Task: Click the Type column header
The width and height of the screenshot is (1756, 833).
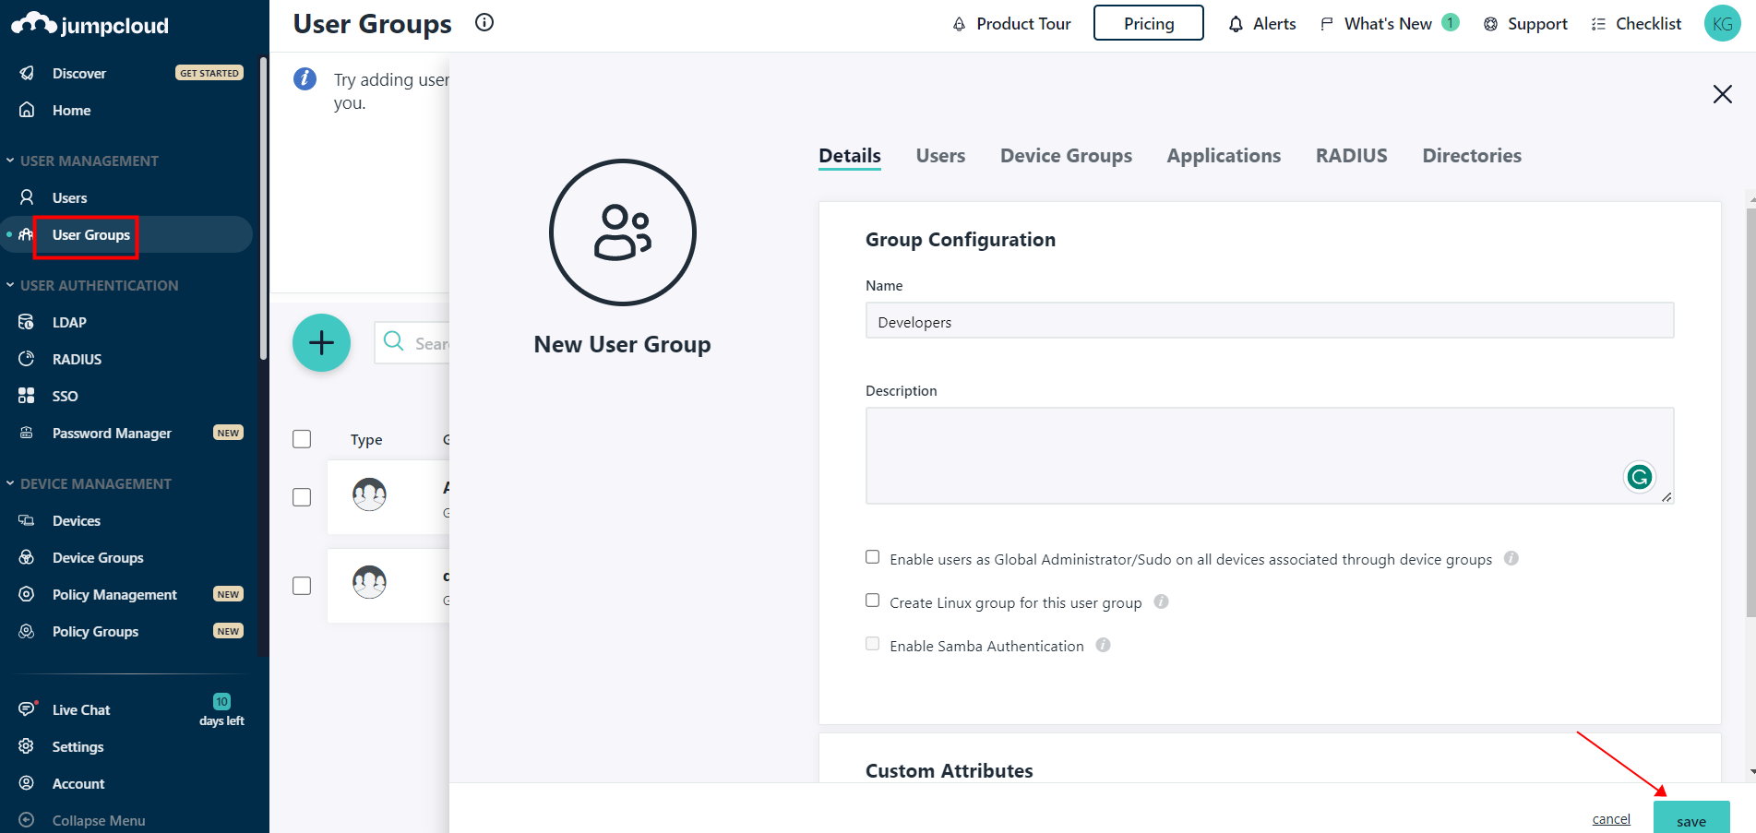Action: tap(366, 440)
